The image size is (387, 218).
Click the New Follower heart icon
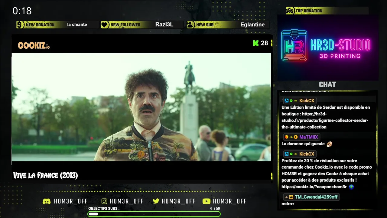point(105,25)
